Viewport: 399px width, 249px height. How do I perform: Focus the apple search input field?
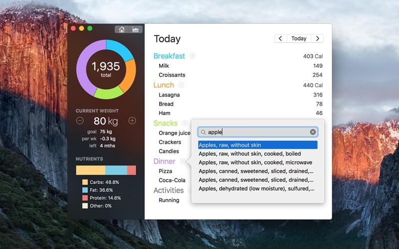[x=258, y=132]
